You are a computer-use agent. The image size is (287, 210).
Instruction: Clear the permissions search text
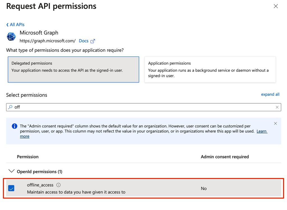pos(277,107)
